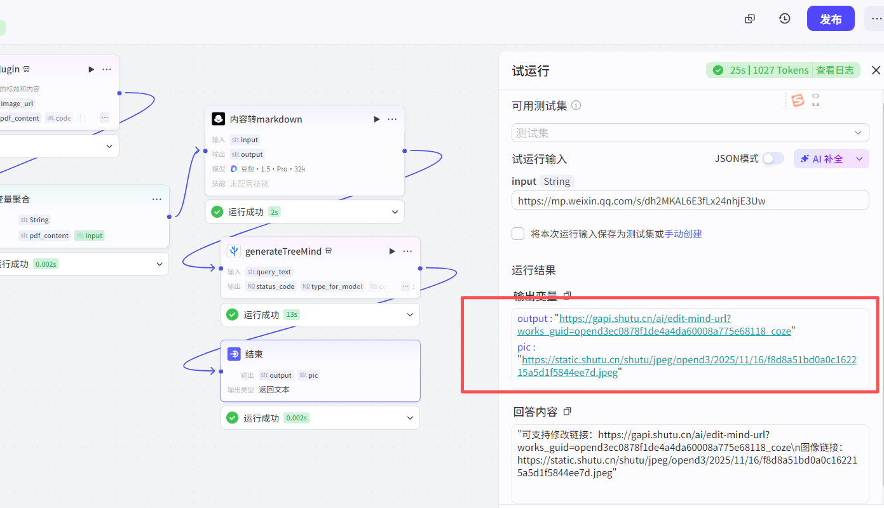Copy 输出变量 using its copy icon
This screenshot has height=508, width=884.
[x=568, y=295]
